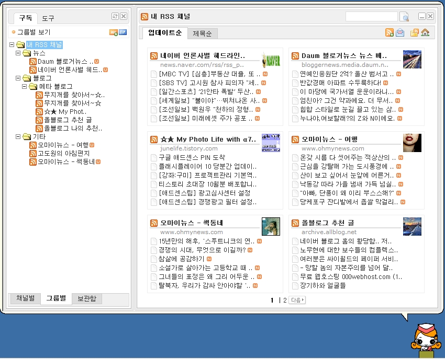Select ☆★ My Phot.. in tree
445x359 pixels.
point(65,112)
